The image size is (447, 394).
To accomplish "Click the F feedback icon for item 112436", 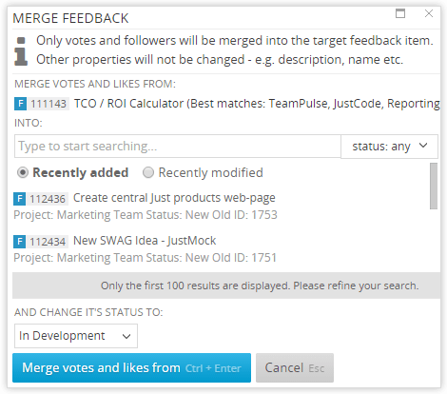I will tap(19, 199).
